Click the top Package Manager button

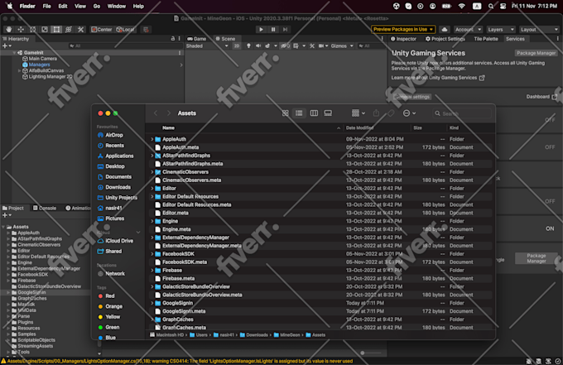coord(536,53)
